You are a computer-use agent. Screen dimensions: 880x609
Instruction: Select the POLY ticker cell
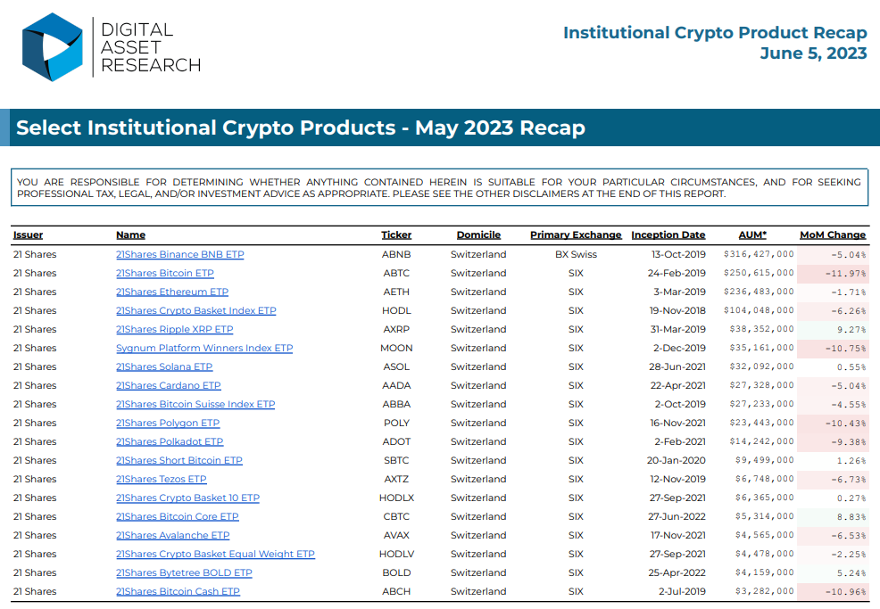click(396, 423)
